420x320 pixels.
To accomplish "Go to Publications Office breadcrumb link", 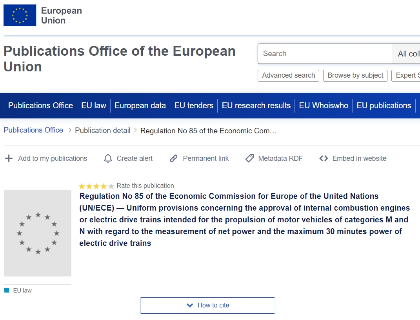I will coord(33,130).
